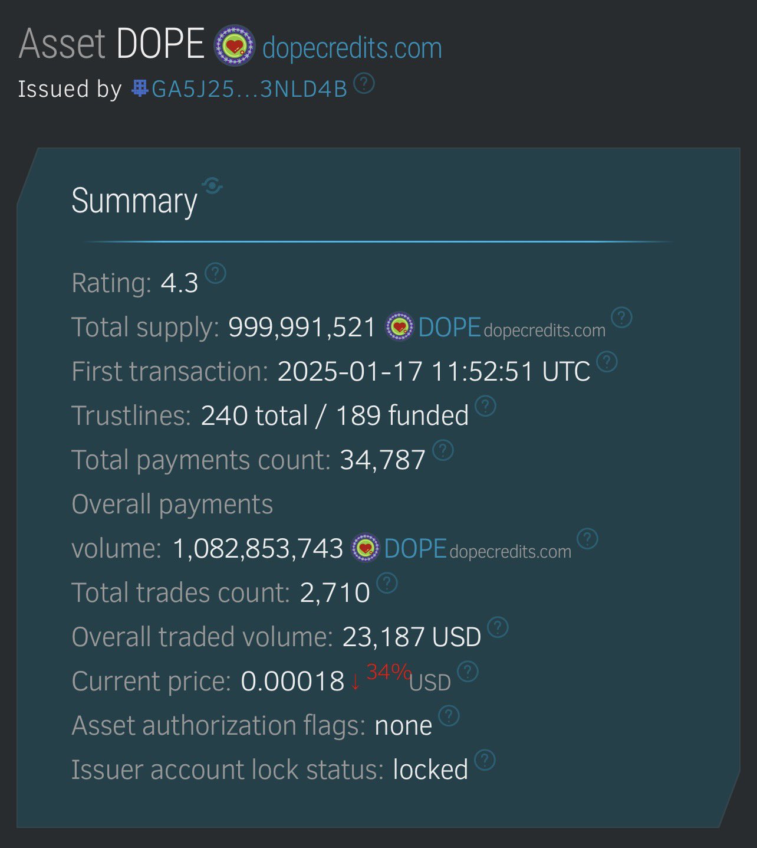The height and width of the screenshot is (848, 757).
Task: Click the help icon next to lock status
Action: [485, 760]
